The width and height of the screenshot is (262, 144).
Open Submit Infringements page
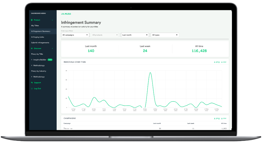click(40, 43)
